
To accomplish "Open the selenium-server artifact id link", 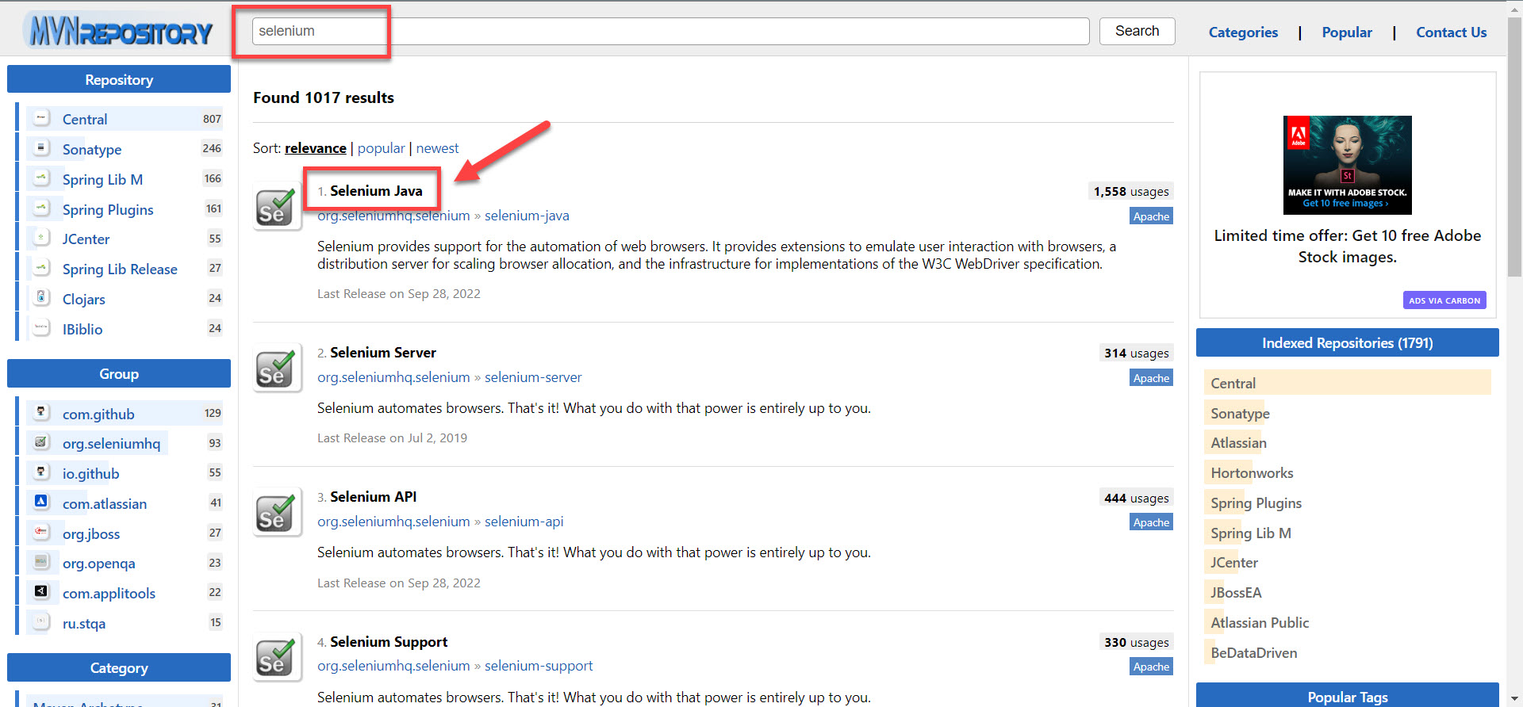I will [533, 377].
